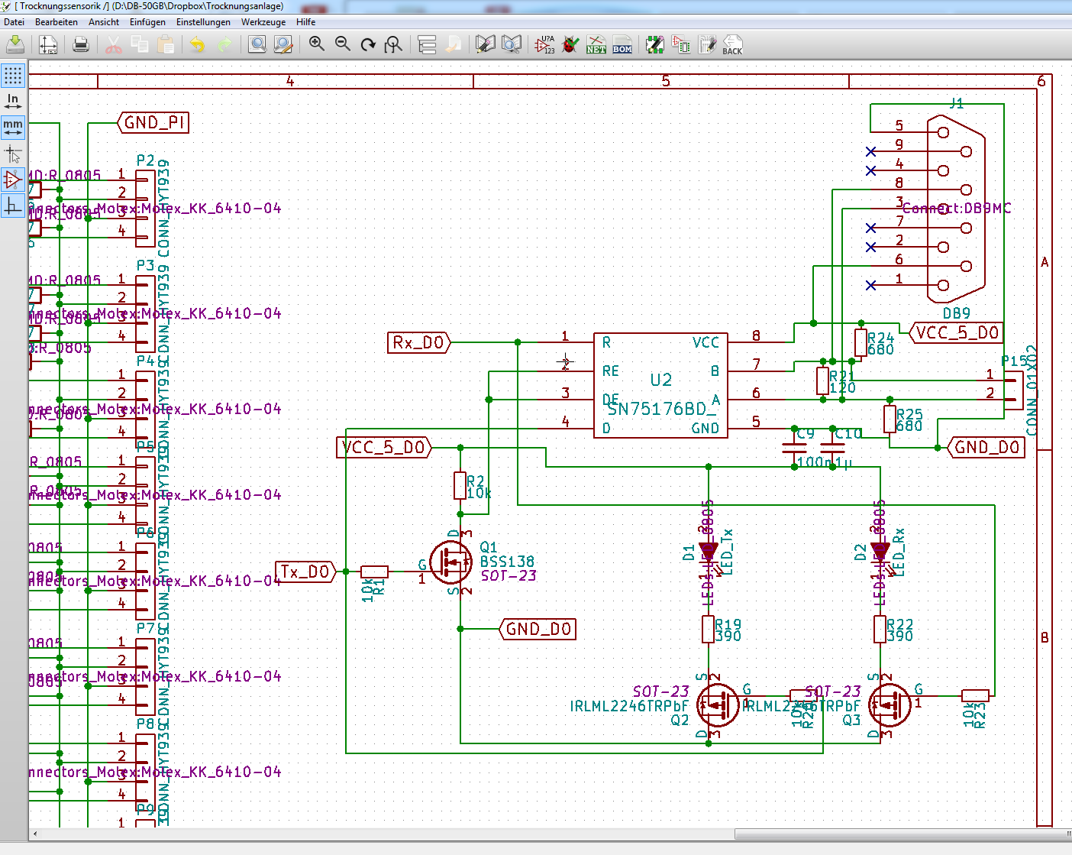
Task: Click the Zoom out icon
Action: coord(342,44)
